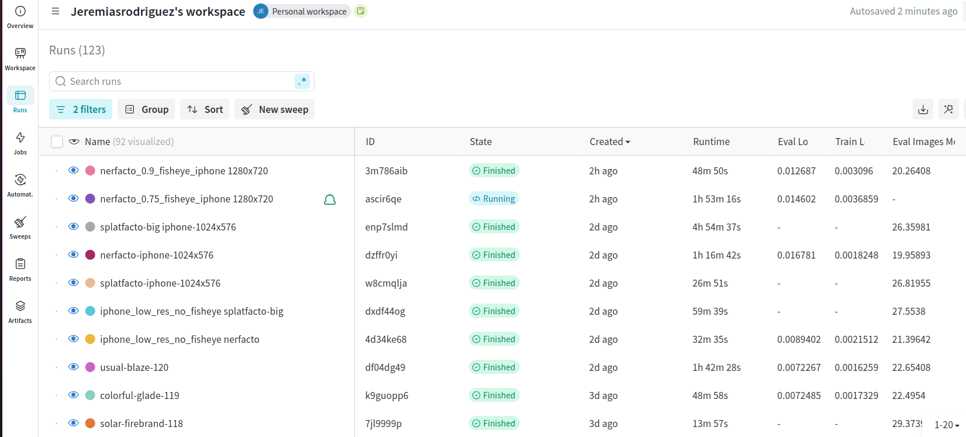Go to Artifacts in sidebar
This screenshot has height=437, width=966.
[20, 311]
